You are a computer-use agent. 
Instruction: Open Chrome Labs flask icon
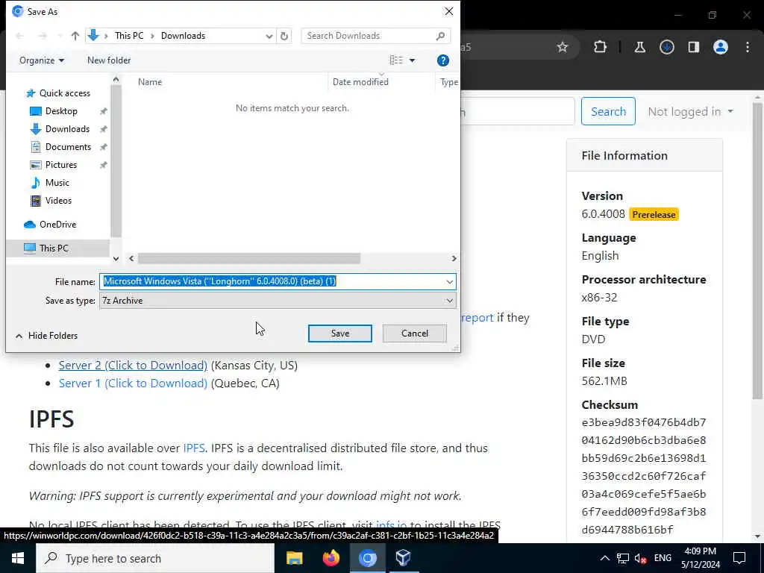(x=639, y=47)
